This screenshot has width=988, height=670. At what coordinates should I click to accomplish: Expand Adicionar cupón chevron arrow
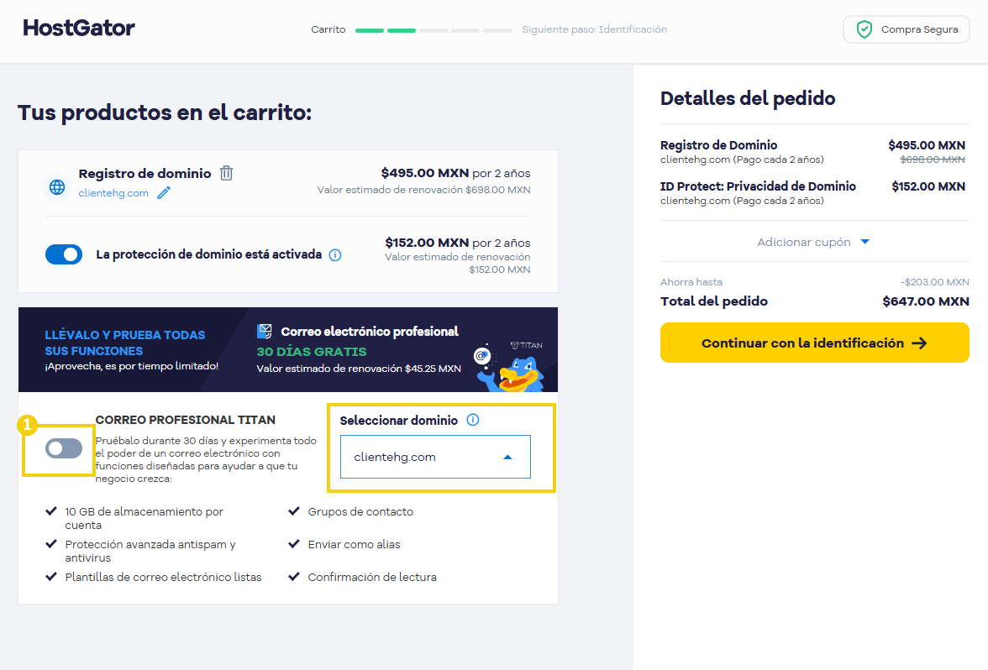point(865,242)
